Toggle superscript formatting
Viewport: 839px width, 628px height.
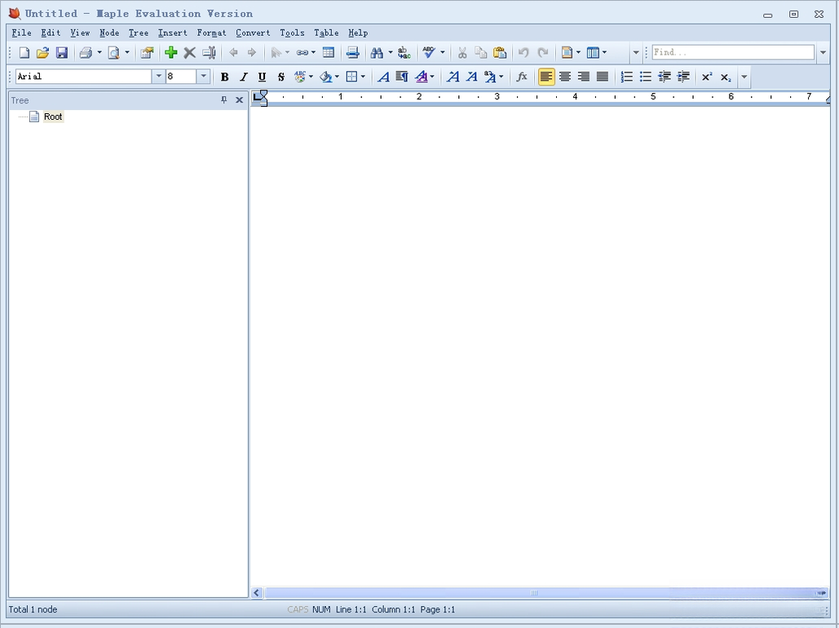[x=707, y=77]
